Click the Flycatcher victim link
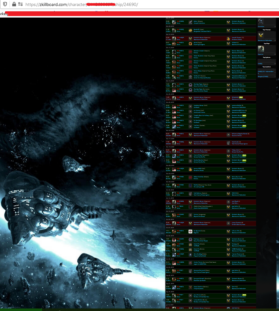Image resolution: width=279 pixels, height=311 pixels. pos(201,155)
